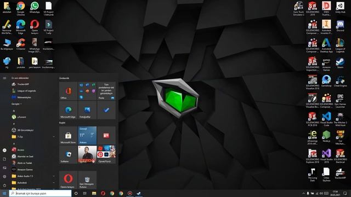The image size is (351, 197).
Task: Open File Explorer on the taskbar
Action: click(94, 193)
